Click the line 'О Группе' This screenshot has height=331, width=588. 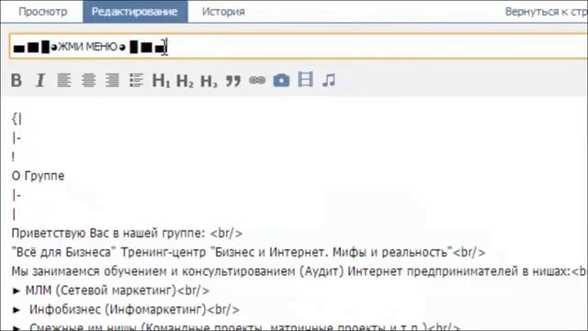tap(38, 176)
